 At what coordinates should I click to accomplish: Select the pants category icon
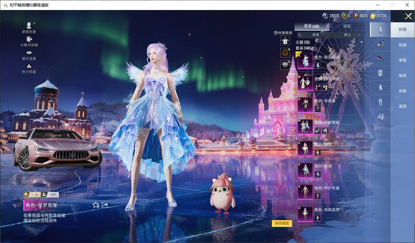click(380, 102)
